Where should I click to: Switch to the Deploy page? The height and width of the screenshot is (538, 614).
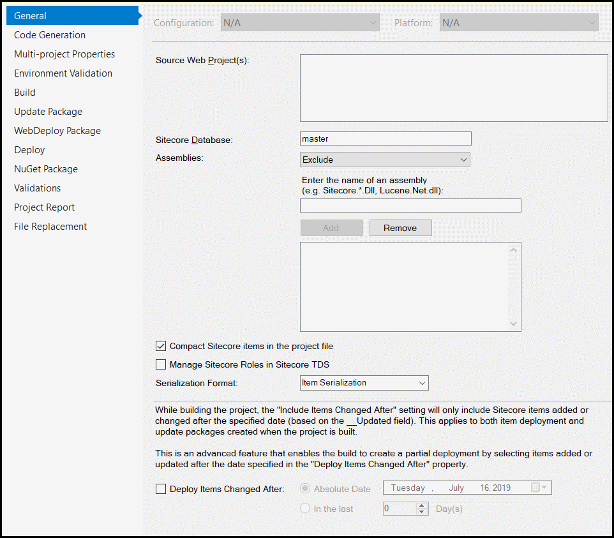(29, 150)
